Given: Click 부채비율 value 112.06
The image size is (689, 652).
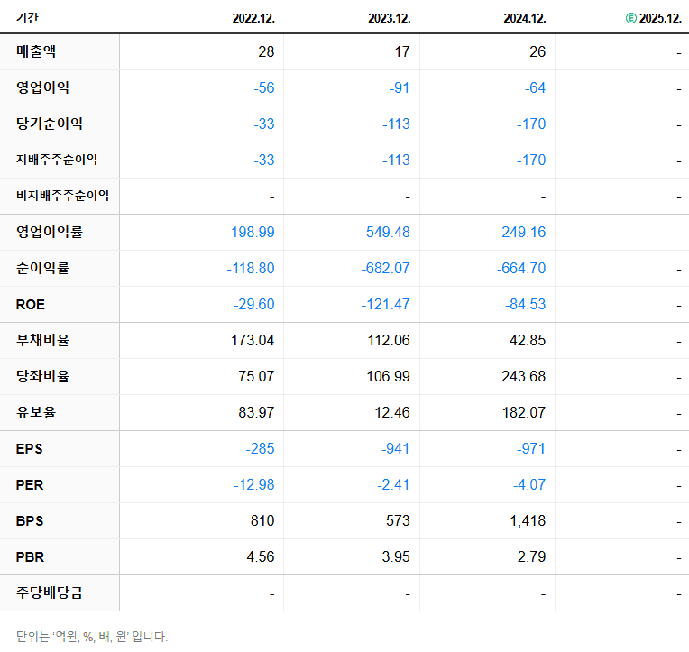Looking at the screenshot, I should 389,340.
